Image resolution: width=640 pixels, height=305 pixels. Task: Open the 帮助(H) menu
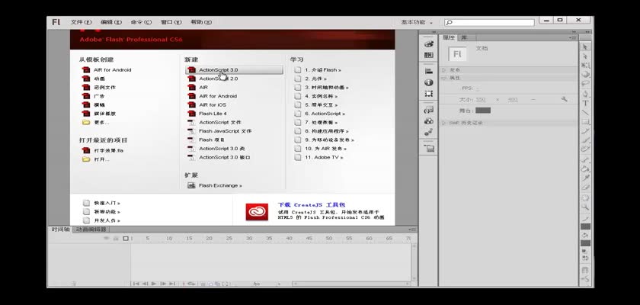point(201,22)
